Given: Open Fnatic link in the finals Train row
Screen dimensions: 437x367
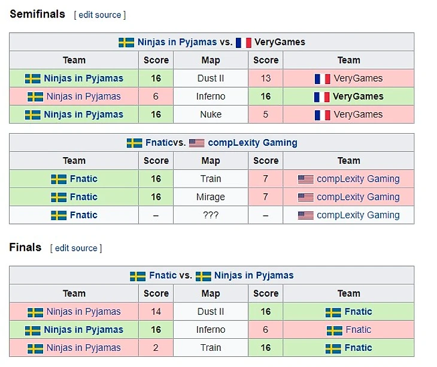Looking at the screenshot, I should click(358, 348).
